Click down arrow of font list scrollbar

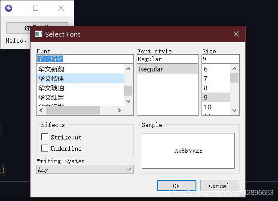[x=128, y=101]
